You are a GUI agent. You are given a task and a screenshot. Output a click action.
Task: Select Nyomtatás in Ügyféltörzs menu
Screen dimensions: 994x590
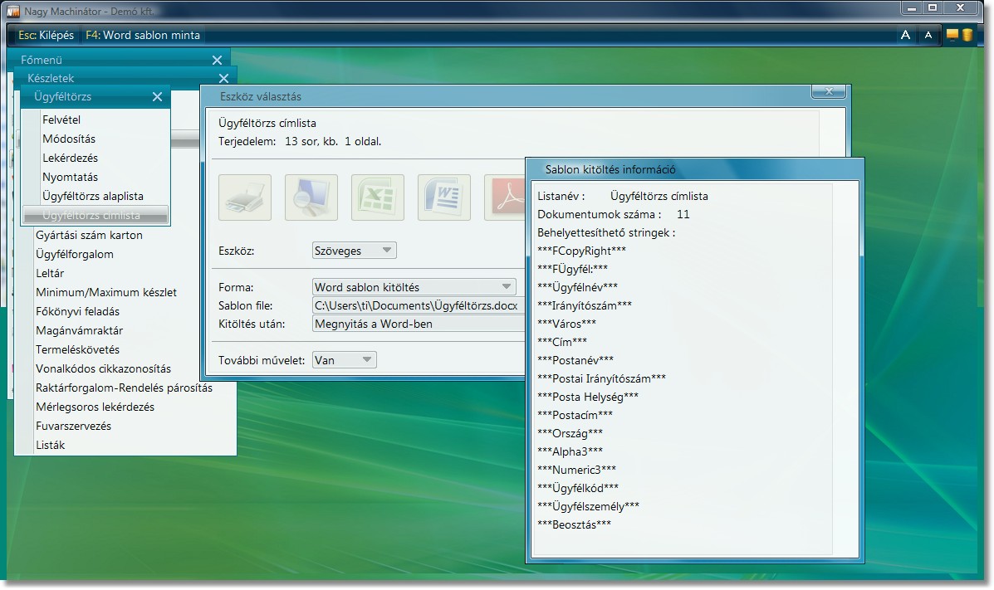pyautogui.click(x=71, y=177)
